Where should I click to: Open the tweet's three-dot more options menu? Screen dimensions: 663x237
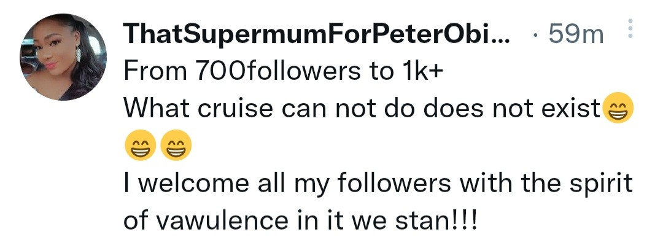630,29
